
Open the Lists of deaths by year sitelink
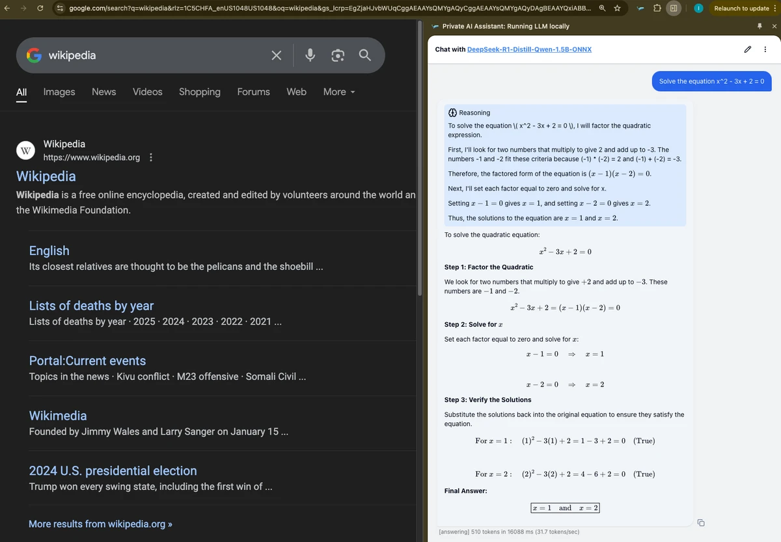pos(91,306)
